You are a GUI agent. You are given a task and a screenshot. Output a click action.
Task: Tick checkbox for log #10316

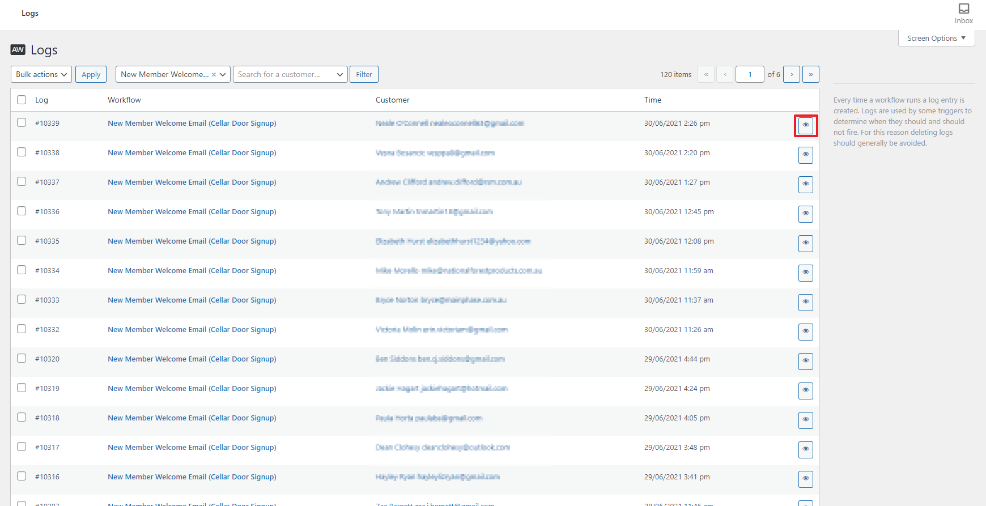pyautogui.click(x=22, y=476)
